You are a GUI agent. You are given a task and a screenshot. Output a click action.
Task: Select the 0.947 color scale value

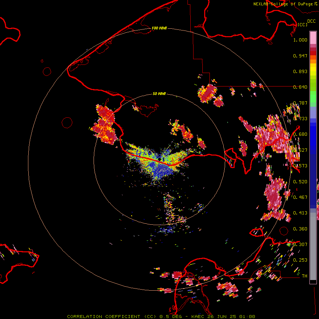[300, 56]
